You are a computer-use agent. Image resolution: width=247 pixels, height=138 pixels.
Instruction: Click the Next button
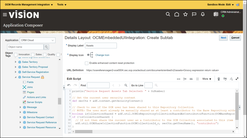click(x=223, y=38)
